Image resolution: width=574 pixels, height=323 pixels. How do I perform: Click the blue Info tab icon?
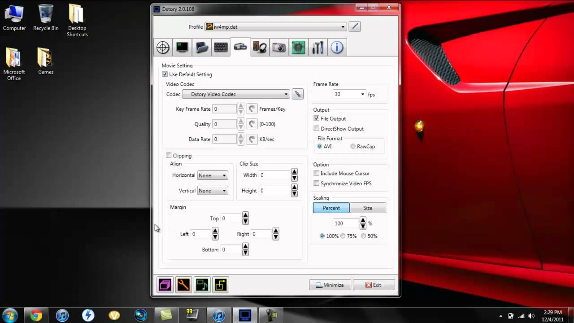[x=337, y=47]
